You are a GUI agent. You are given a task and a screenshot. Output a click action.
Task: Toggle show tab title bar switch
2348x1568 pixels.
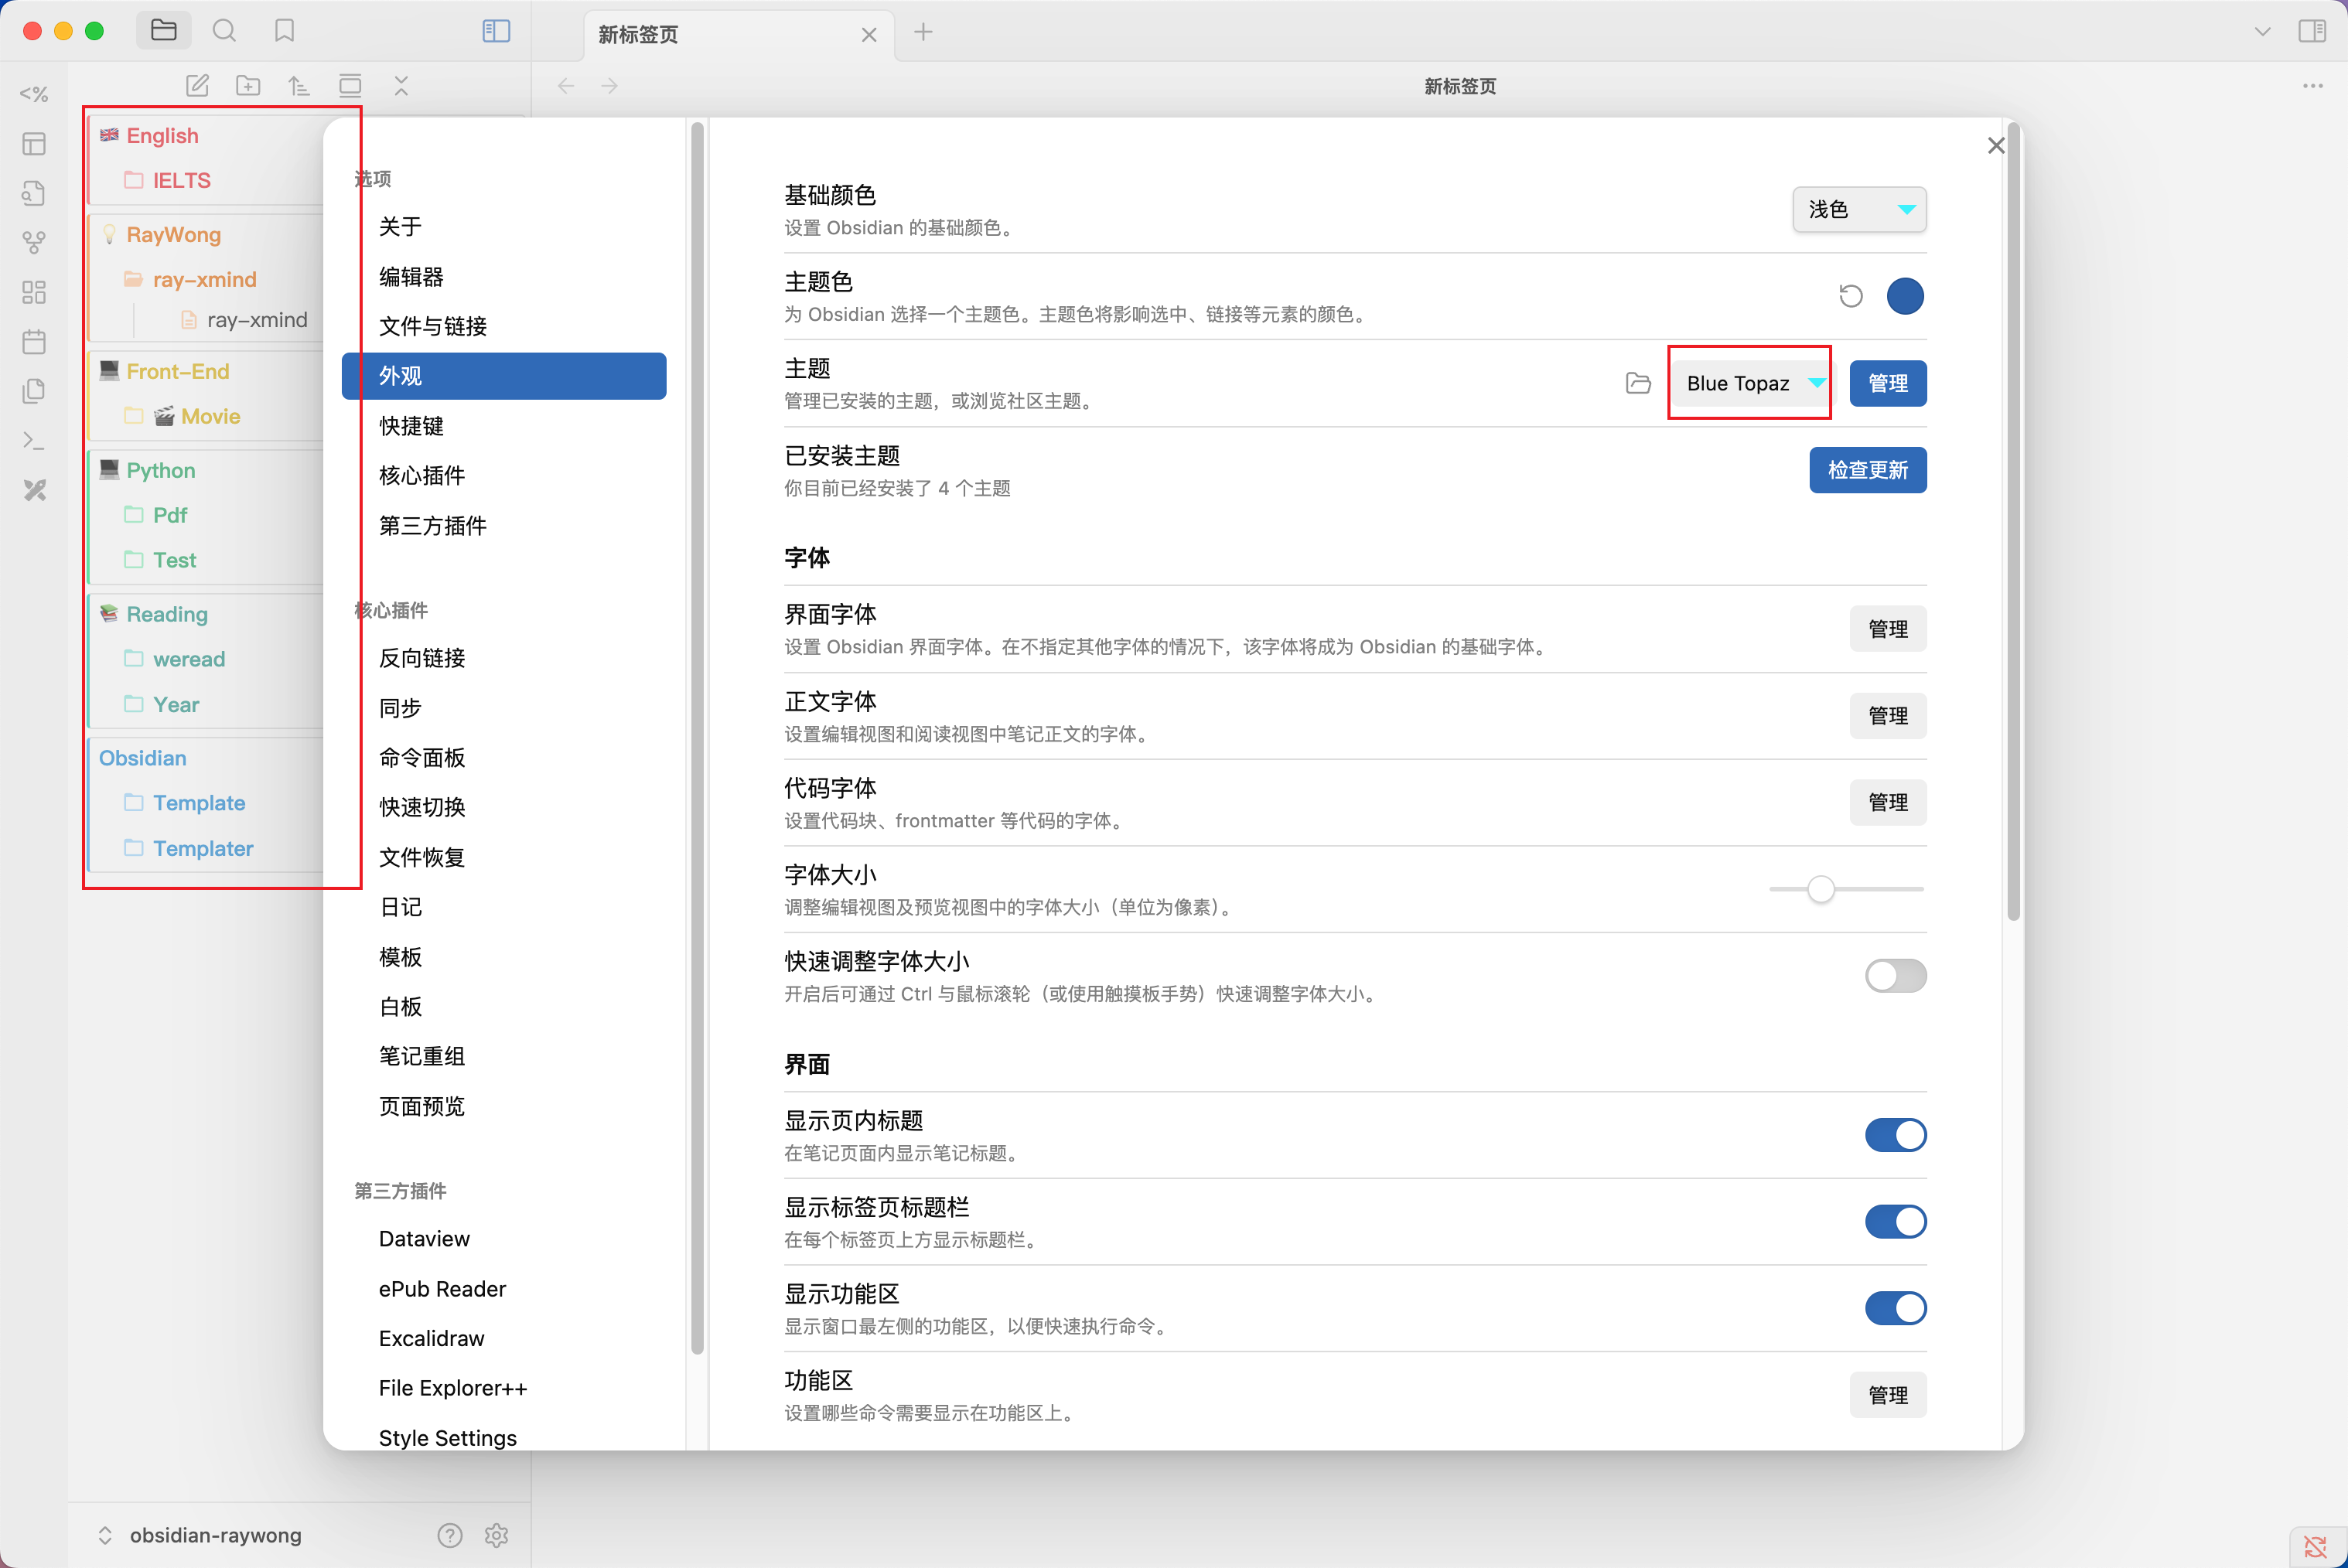tap(1895, 1222)
